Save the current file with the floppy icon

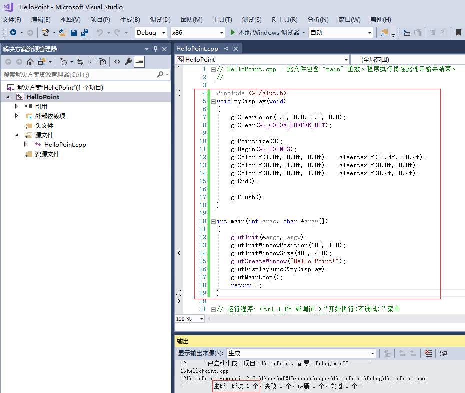(74, 33)
